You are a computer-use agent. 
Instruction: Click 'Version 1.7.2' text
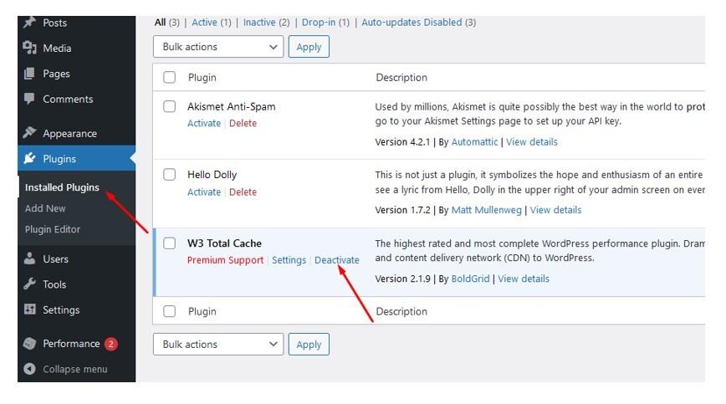pyautogui.click(x=402, y=210)
